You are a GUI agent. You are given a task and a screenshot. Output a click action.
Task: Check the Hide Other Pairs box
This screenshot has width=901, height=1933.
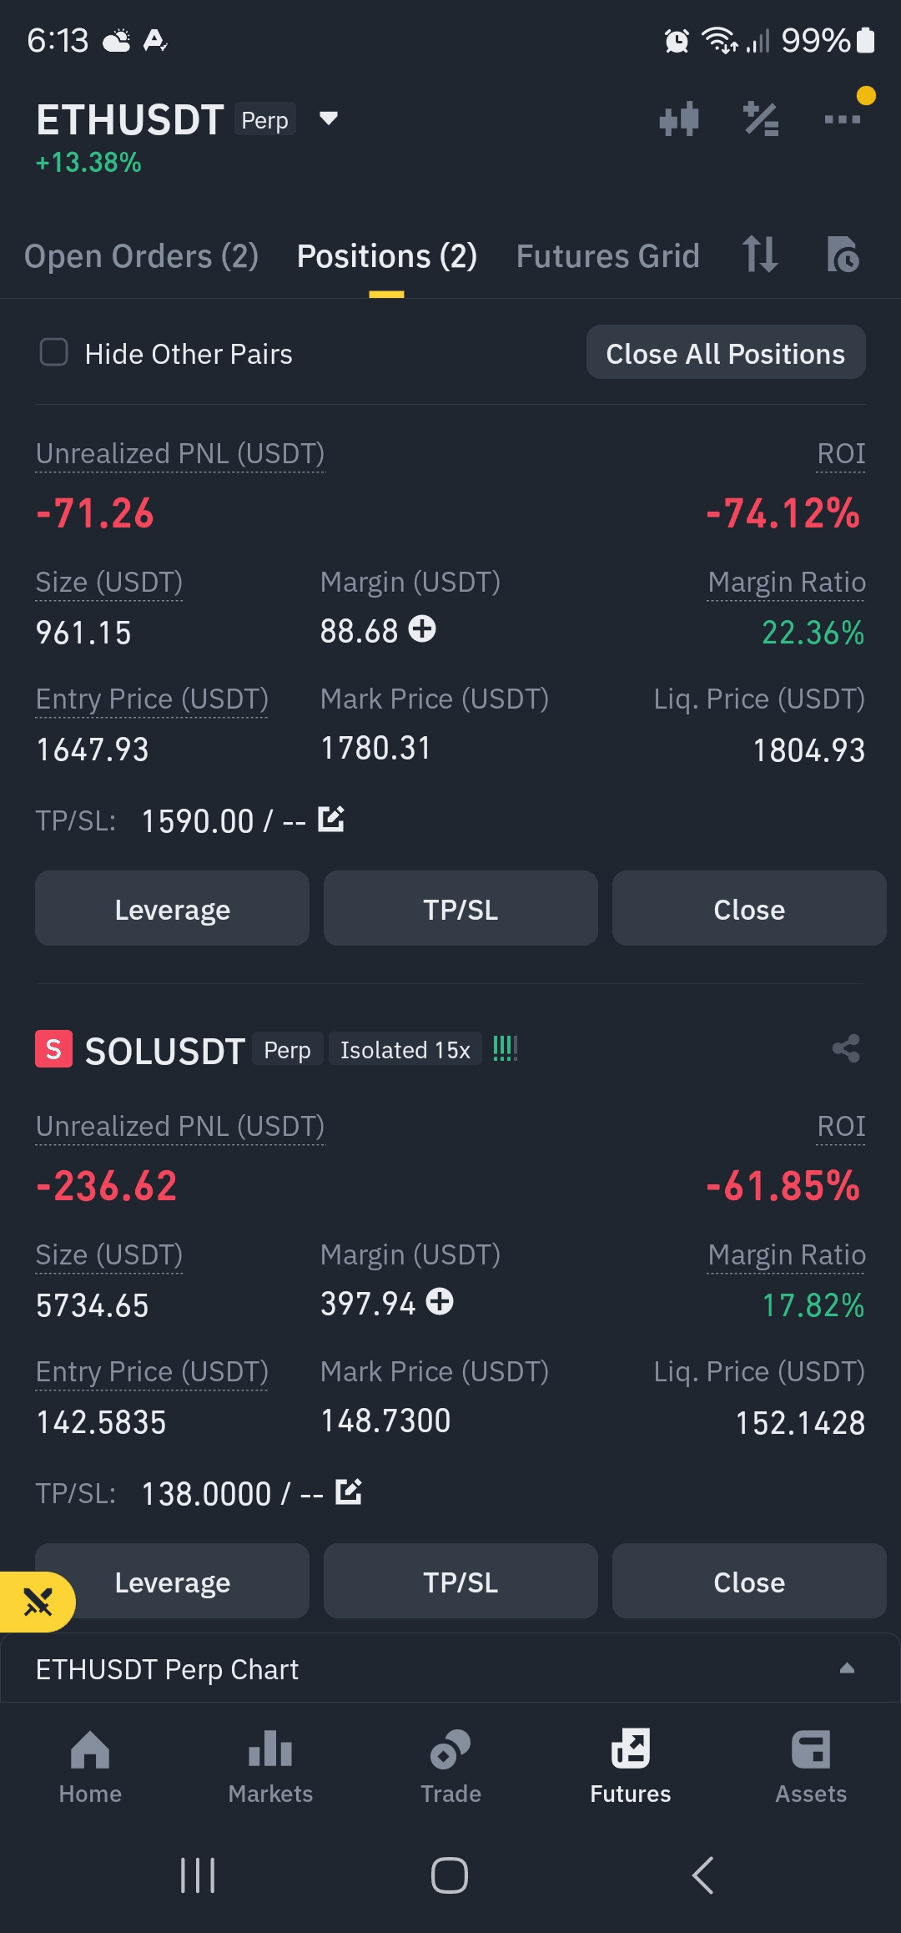[x=54, y=352]
